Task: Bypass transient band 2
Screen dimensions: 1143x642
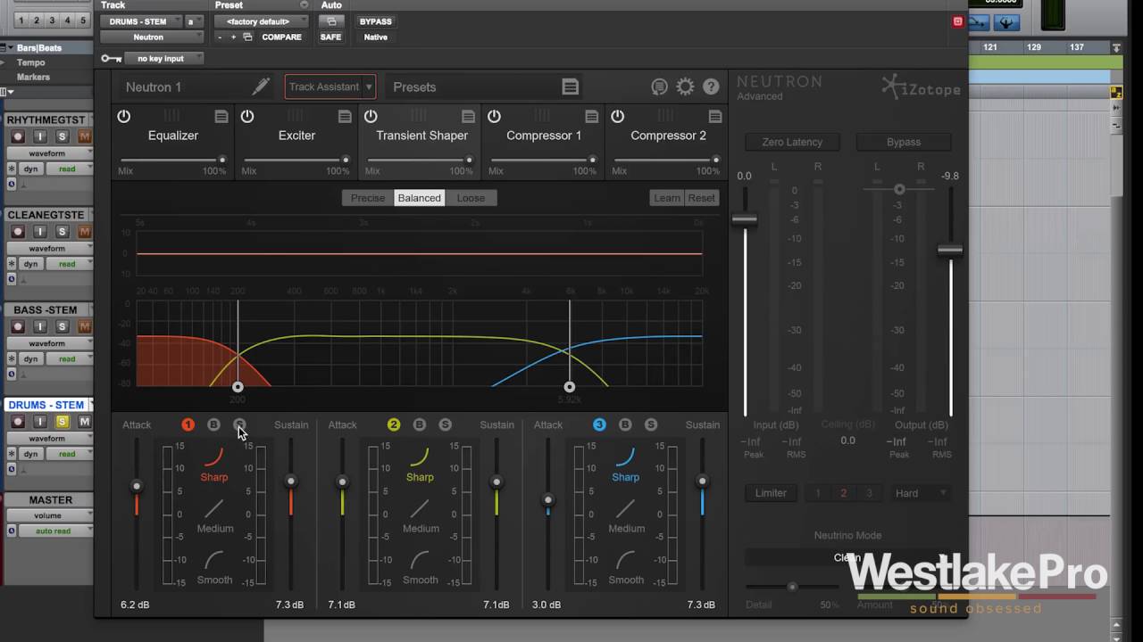Action: 420,424
